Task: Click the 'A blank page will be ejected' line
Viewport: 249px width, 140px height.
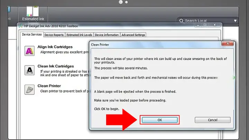Action: coord(135,92)
